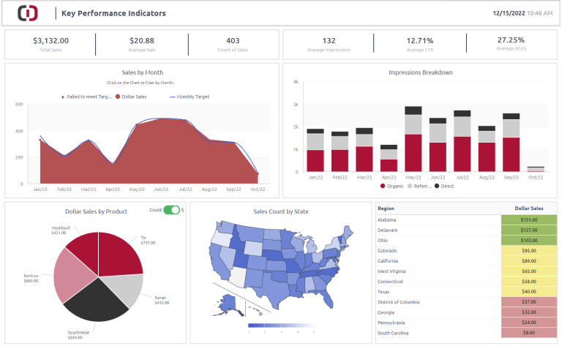Image resolution: width=562 pixels, height=346 pixels.
Task: Click the Direct legend dark dot
Action: (437, 187)
